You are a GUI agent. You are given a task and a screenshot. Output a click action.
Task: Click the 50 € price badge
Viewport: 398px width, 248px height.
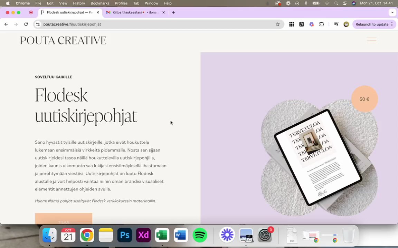(364, 99)
